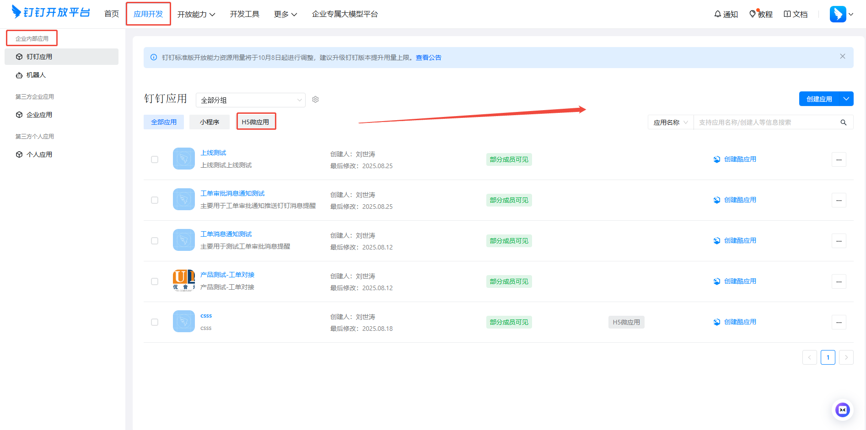Select 钉钉应用 in the sidebar
The image size is (866, 430).
[x=61, y=57]
